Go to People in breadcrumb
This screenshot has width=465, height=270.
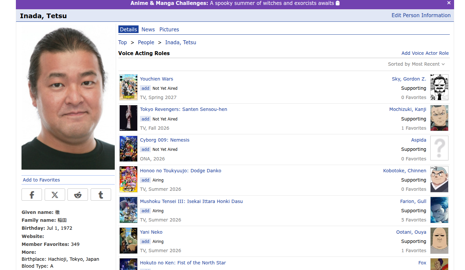coord(146,42)
